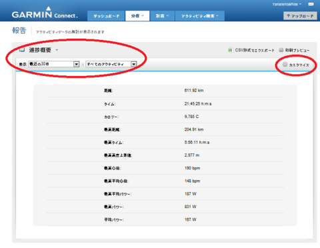Open the アクティビティ検索 menu tab
Image resolution: width=320 pixels, height=248 pixels.
[200, 16]
